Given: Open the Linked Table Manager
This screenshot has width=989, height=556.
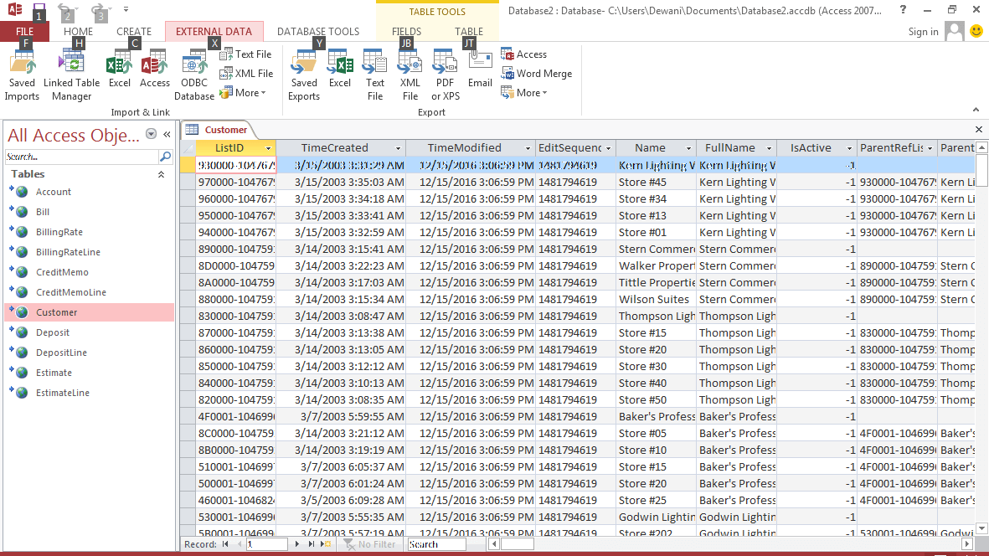Looking at the screenshot, I should click(x=72, y=75).
